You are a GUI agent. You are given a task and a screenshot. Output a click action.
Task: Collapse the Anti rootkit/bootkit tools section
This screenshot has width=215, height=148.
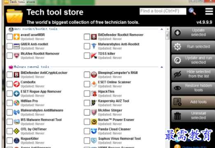click(x=162, y=29)
